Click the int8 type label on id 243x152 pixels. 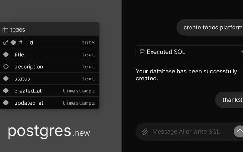pyautogui.click(x=88, y=42)
